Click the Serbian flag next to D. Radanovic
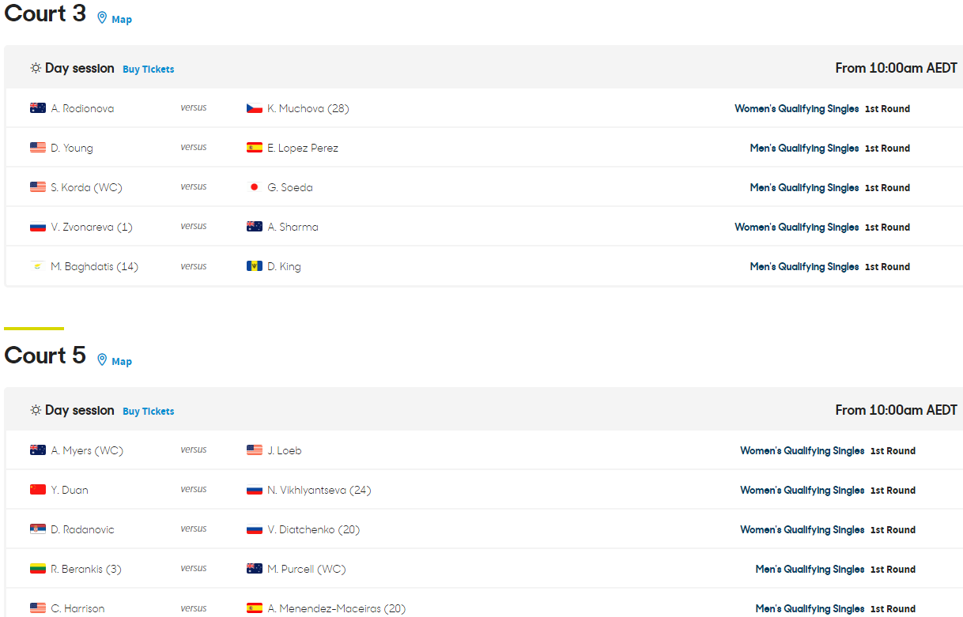This screenshot has width=963, height=617. click(38, 529)
